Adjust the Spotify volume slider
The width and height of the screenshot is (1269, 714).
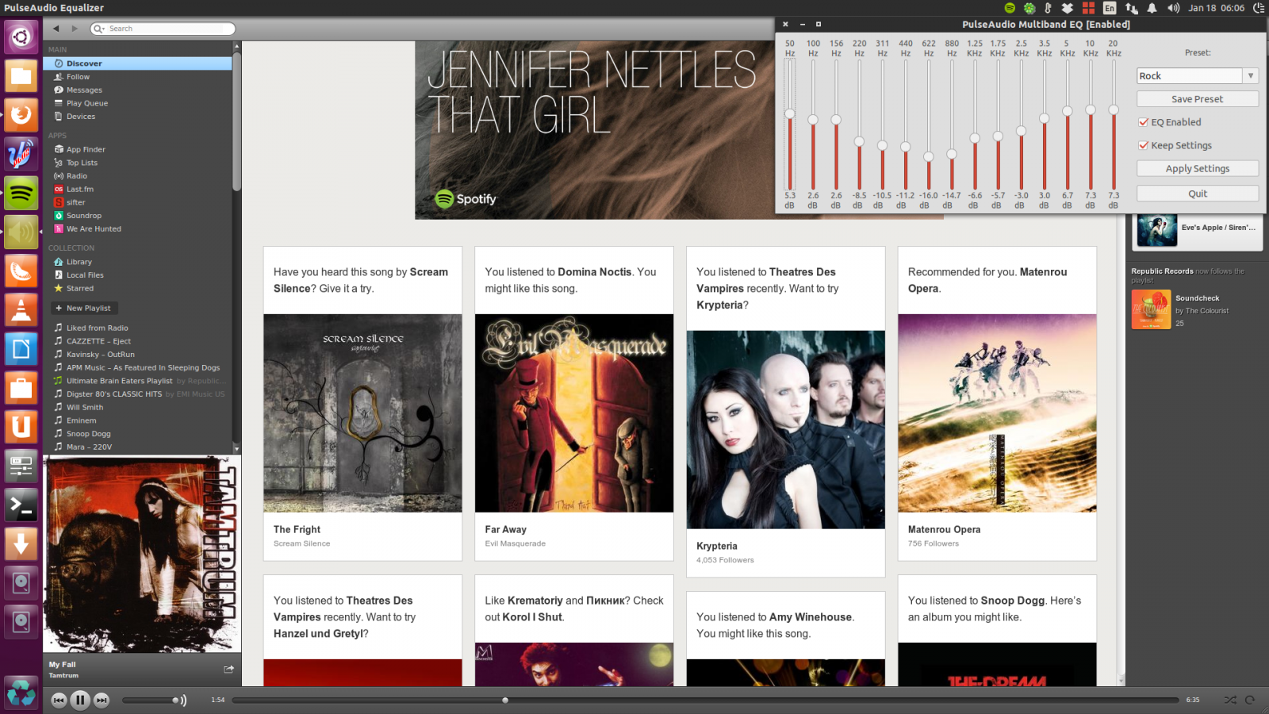[x=149, y=700]
